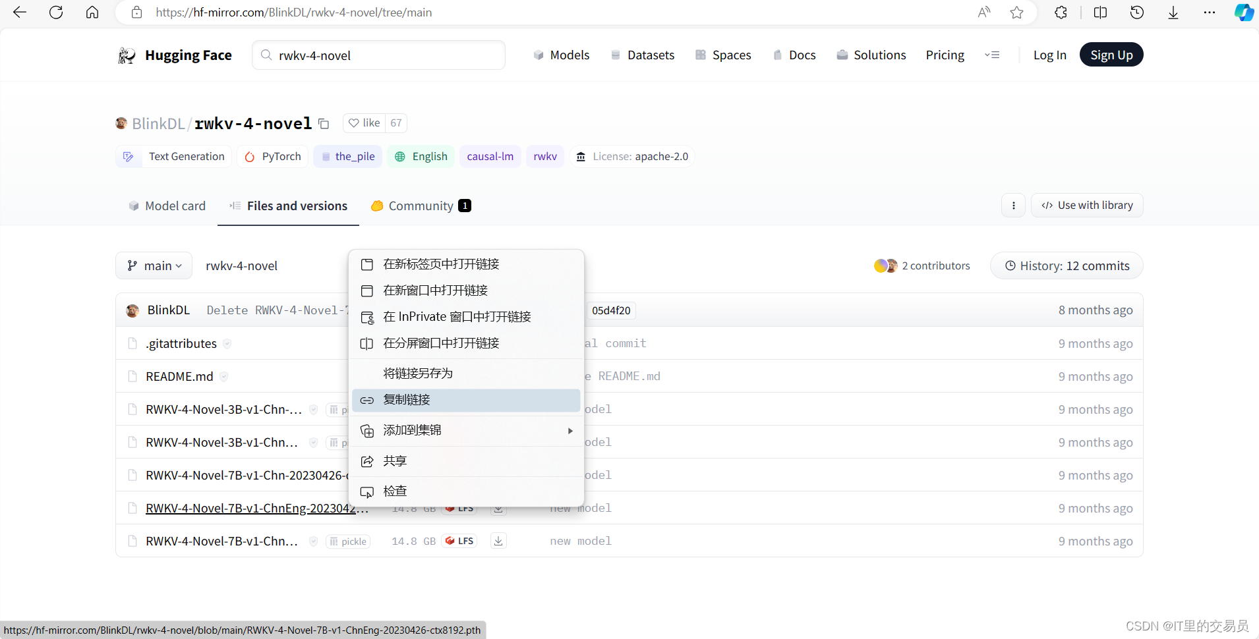Click the site permissions lock icon
This screenshot has height=639, width=1259.
pyautogui.click(x=137, y=13)
